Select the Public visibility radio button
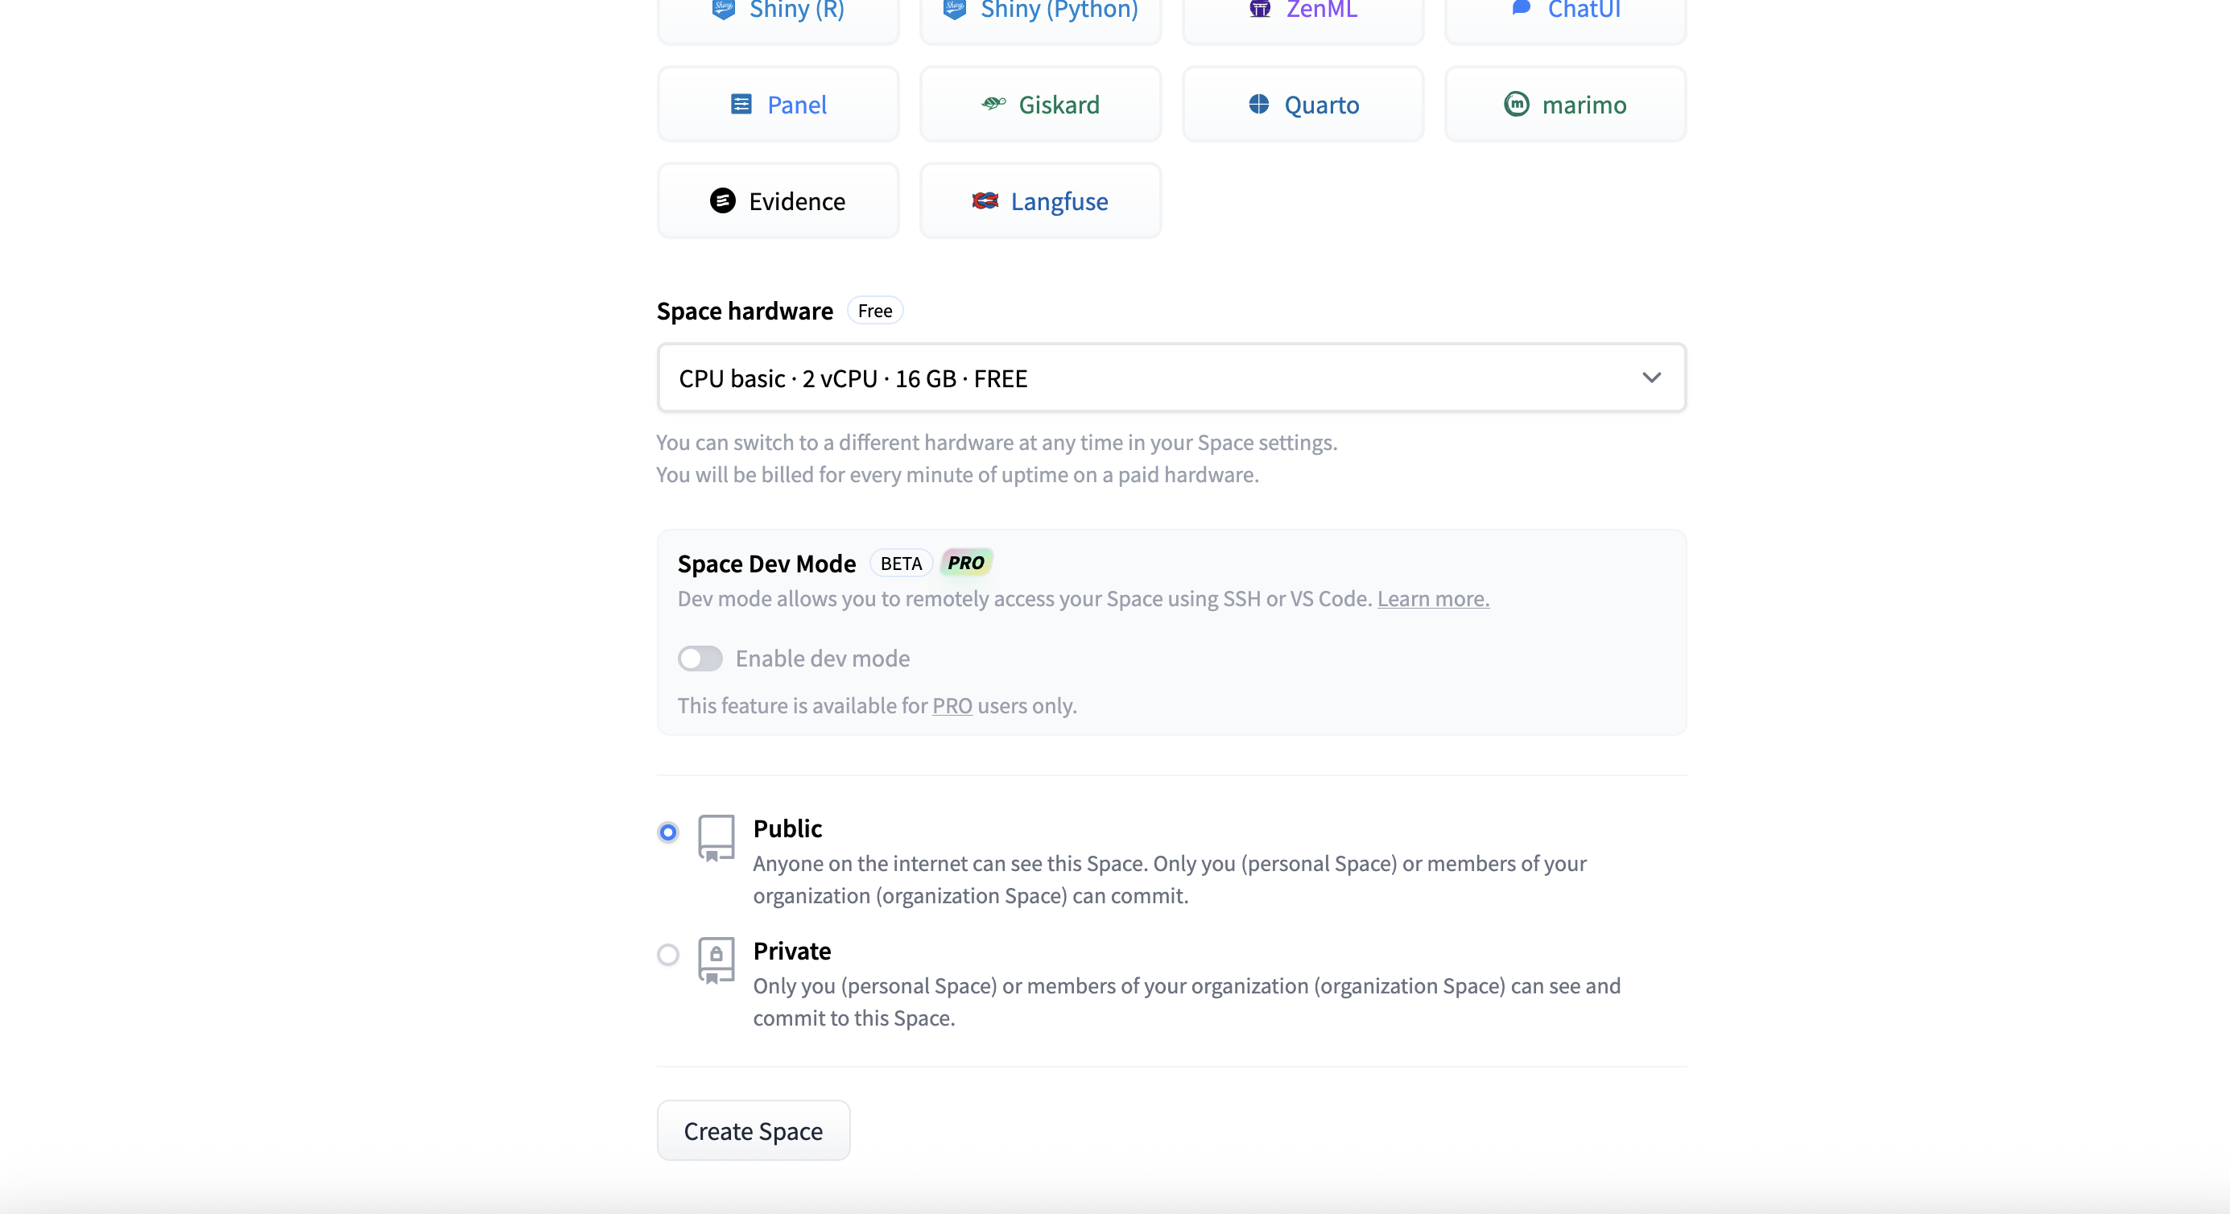The width and height of the screenshot is (2230, 1214). point(667,832)
